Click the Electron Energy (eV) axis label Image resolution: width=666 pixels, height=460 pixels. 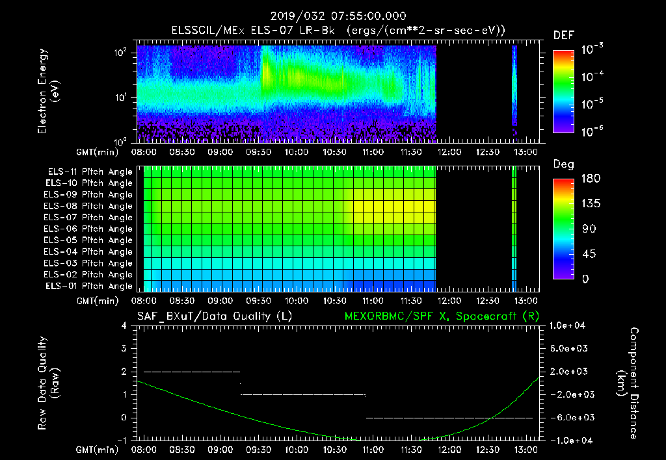(47, 91)
